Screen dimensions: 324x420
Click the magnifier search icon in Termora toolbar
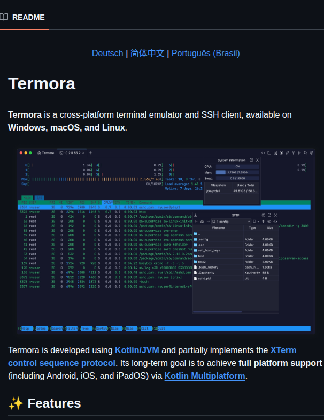(x=305, y=153)
